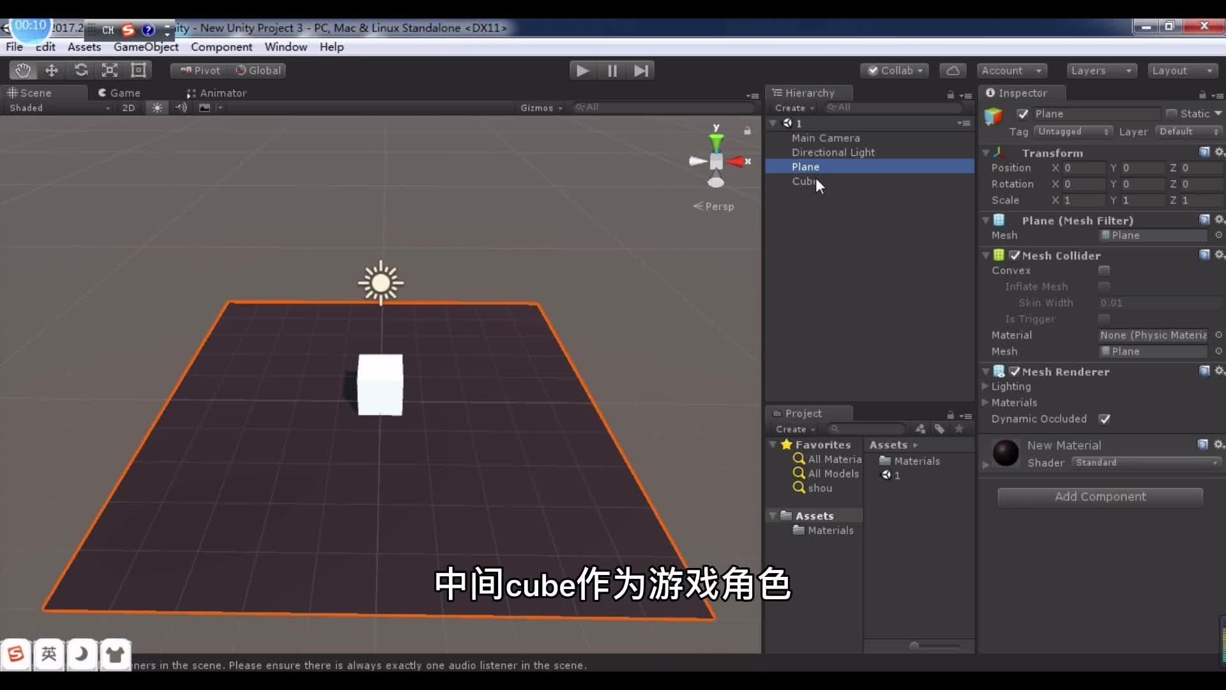Click green Y axis of orientation gizmo
The image size is (1226, 690).
pyautogui.click(x=716, y=142)
